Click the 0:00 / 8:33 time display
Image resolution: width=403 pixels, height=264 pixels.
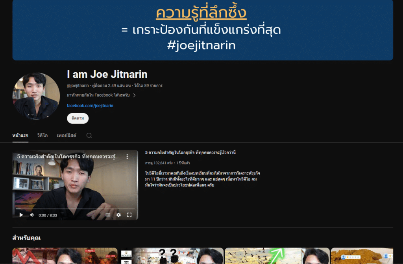pyautogui.click(x=48, y=215)
